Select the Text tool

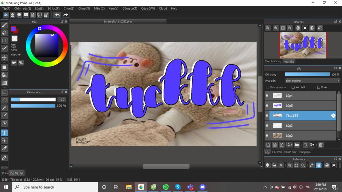(x=4, y=133)
